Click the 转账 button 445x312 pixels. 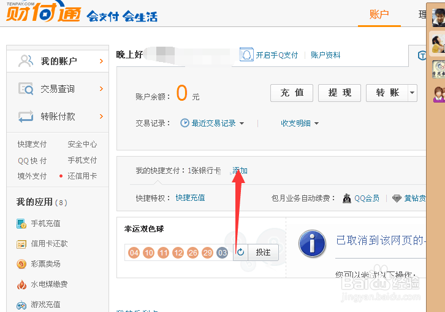tap(387, 93)
